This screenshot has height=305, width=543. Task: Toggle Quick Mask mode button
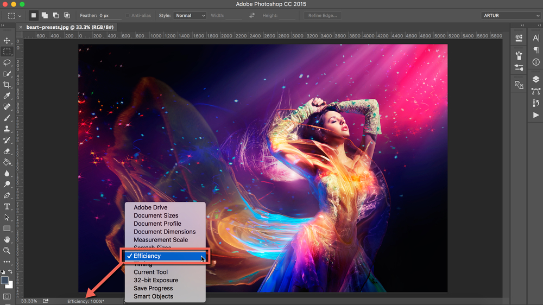(x=7, y=296)
